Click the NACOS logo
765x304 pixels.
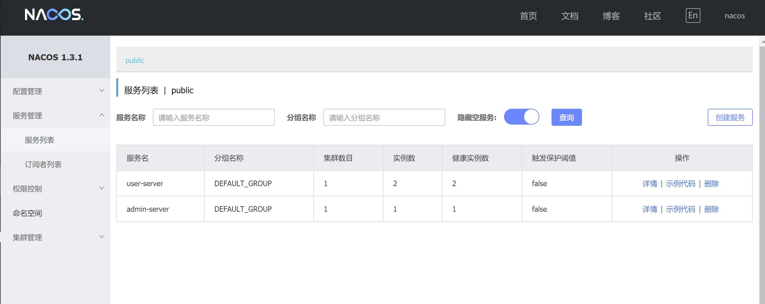pos(54,14)
